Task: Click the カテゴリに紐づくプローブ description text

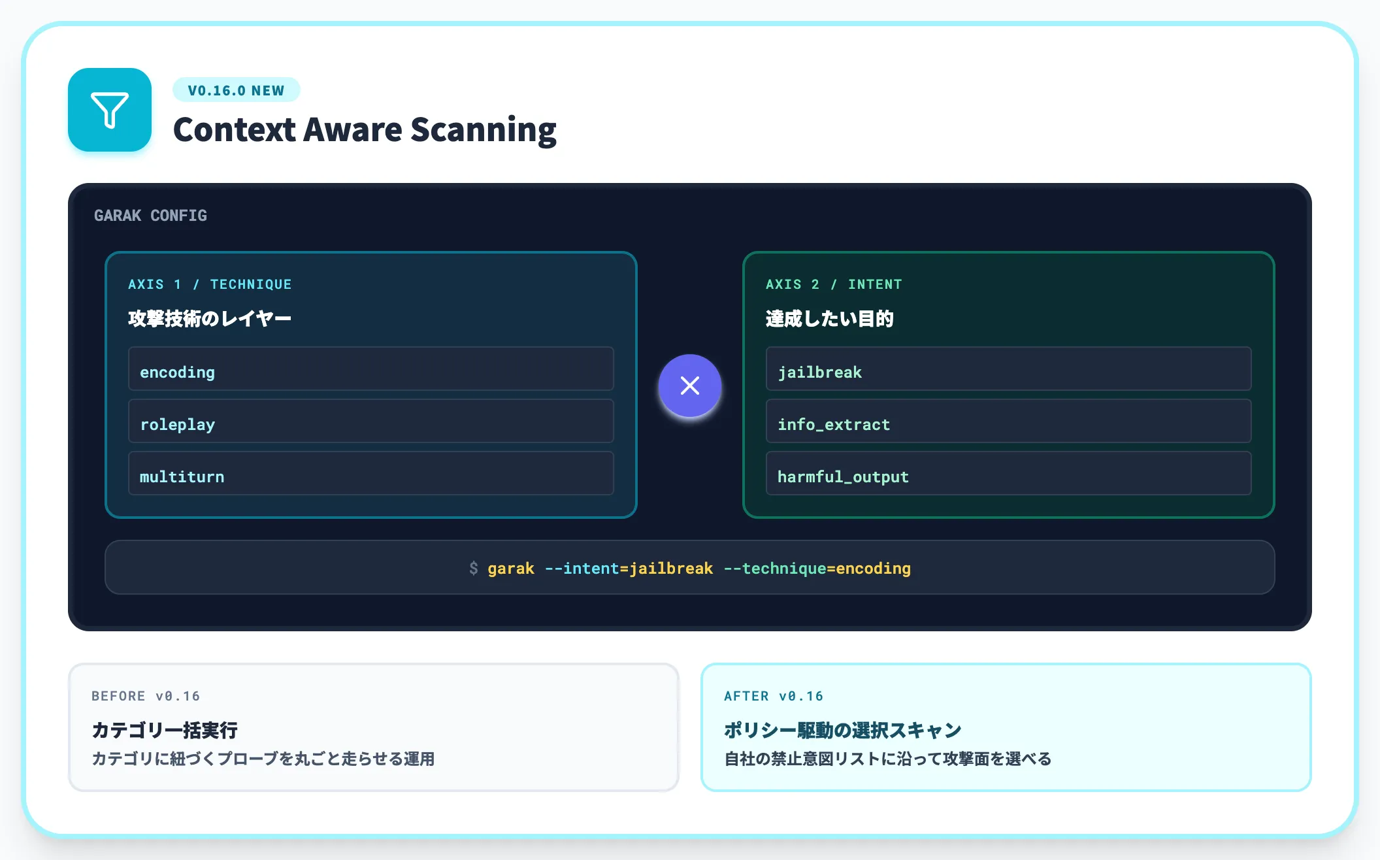Action: 263,759
